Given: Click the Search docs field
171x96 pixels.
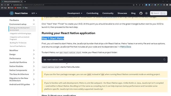Looking at the screenshot, I should 158,13.
